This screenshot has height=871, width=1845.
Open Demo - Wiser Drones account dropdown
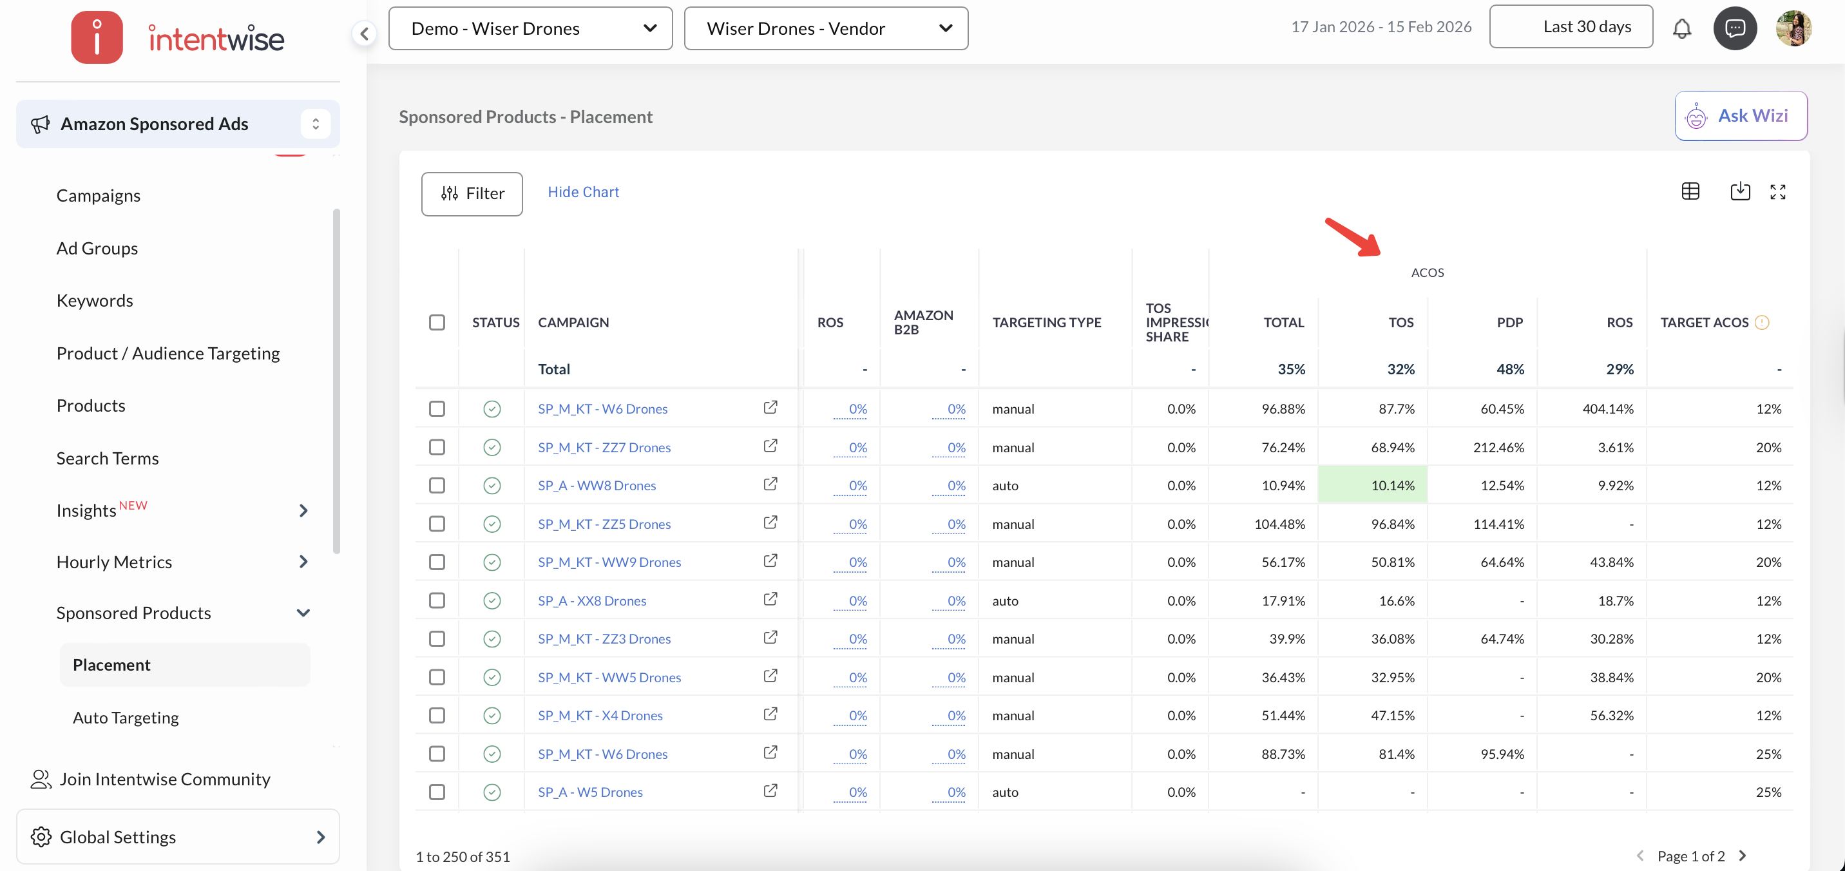tap(530, 28)
